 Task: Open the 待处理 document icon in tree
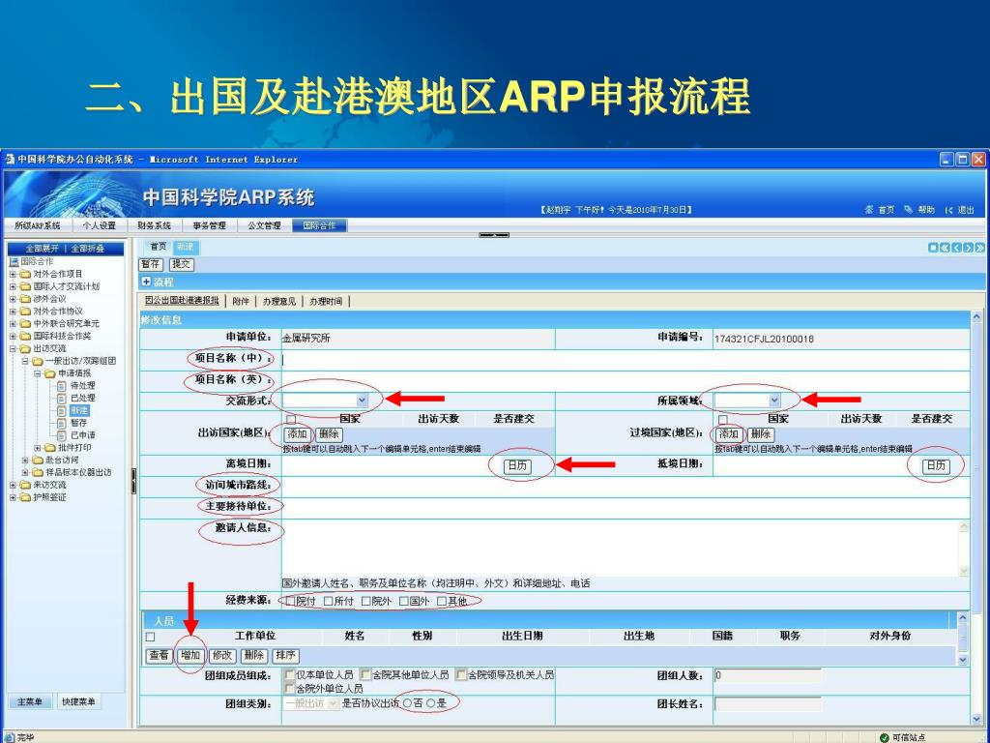(62, 385)
